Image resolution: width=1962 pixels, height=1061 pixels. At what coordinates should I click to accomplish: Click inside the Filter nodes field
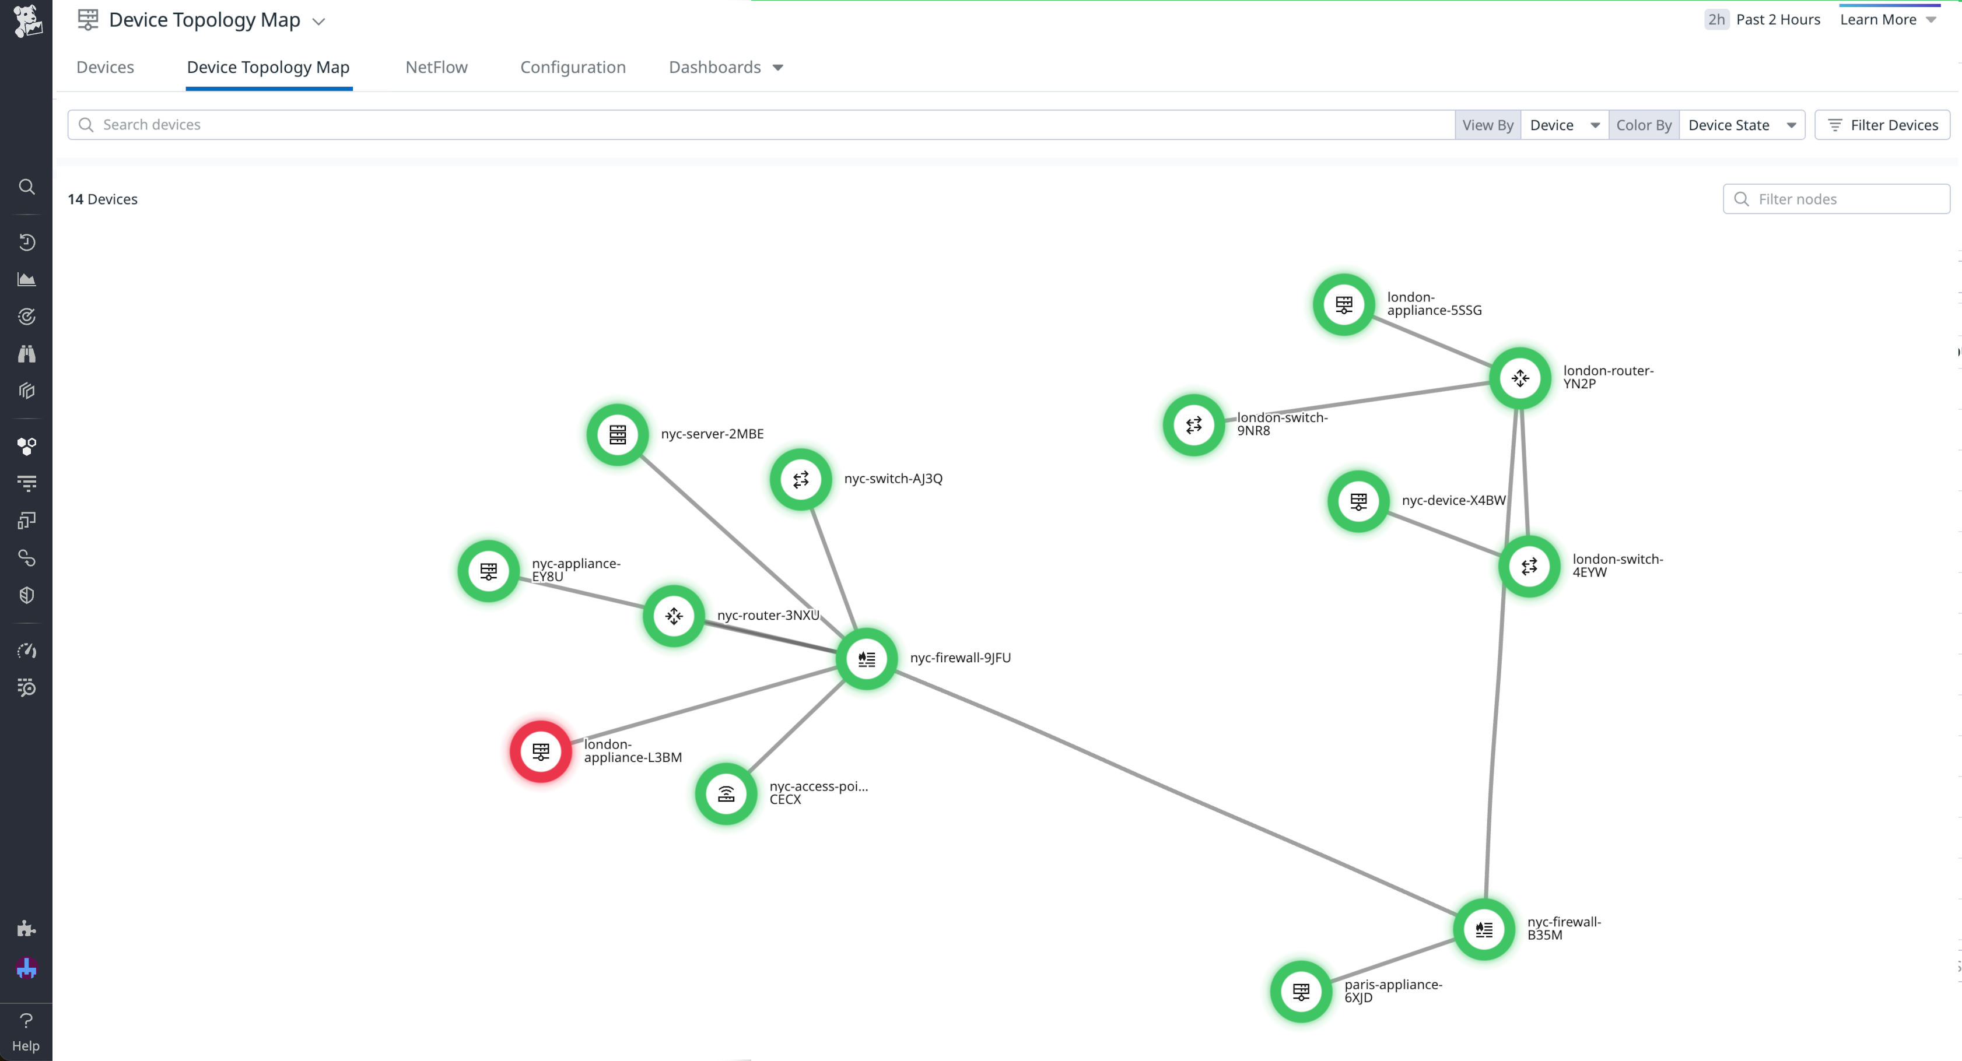click(x=1835, y=199)
